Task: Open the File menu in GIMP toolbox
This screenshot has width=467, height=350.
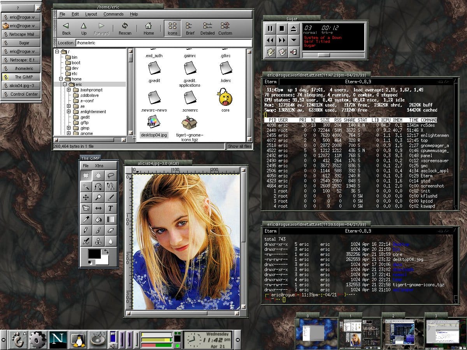Action: click(x=86, y=166)
